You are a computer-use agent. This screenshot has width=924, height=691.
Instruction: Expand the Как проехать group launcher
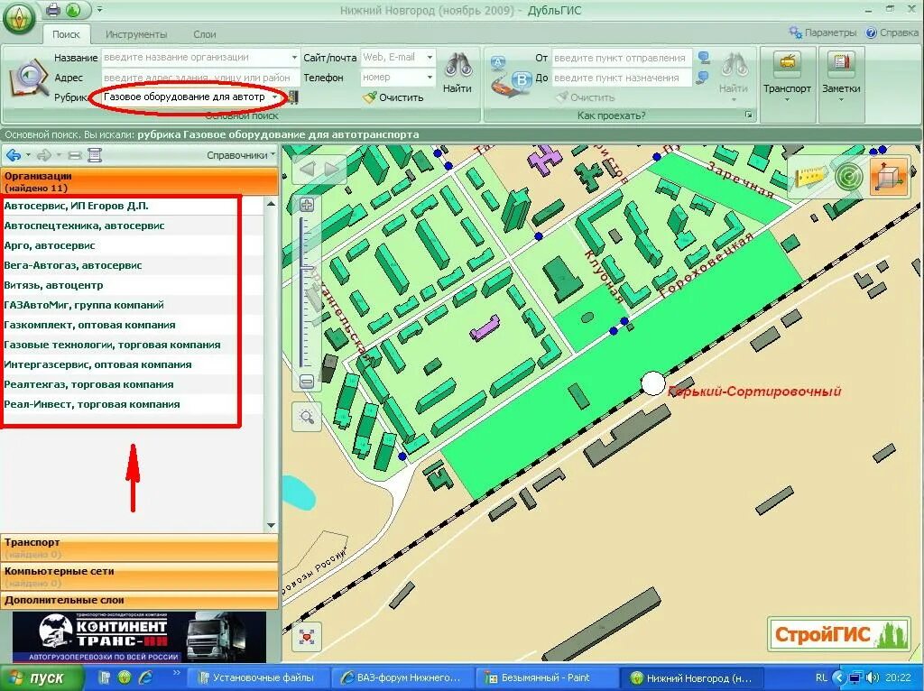point(749,115)
